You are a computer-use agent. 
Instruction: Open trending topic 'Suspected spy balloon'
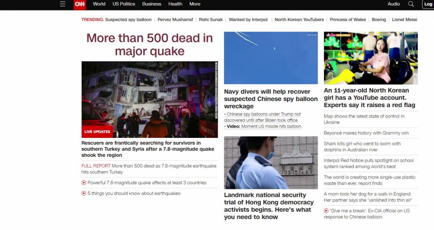[x=128, y=20]
